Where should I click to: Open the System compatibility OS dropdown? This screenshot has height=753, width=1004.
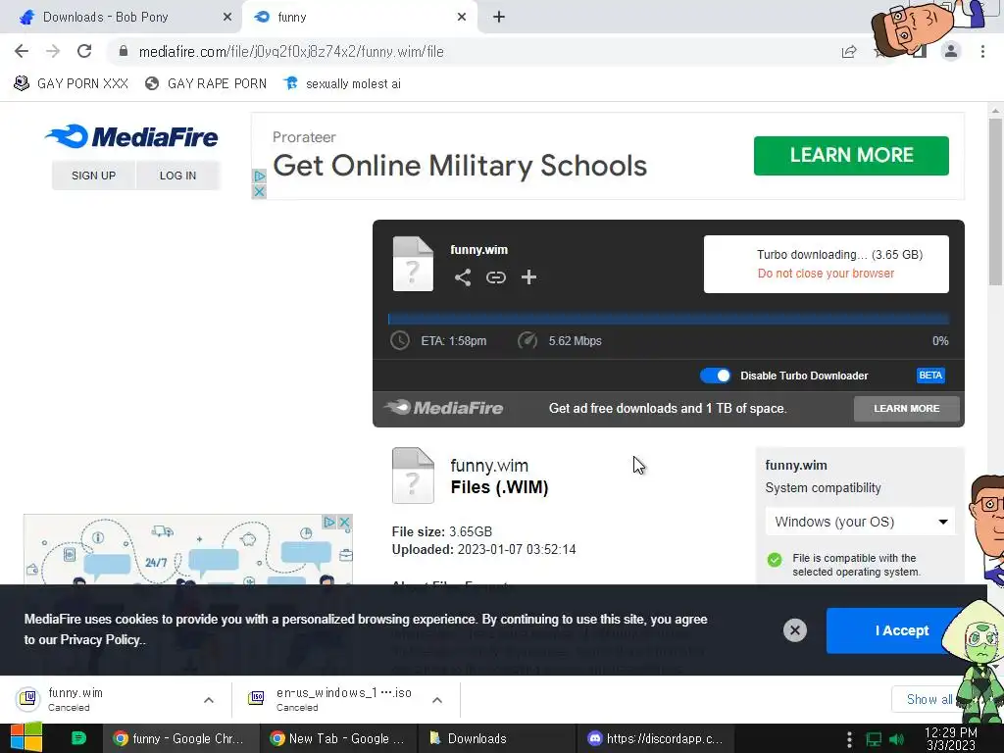(860, 522)
